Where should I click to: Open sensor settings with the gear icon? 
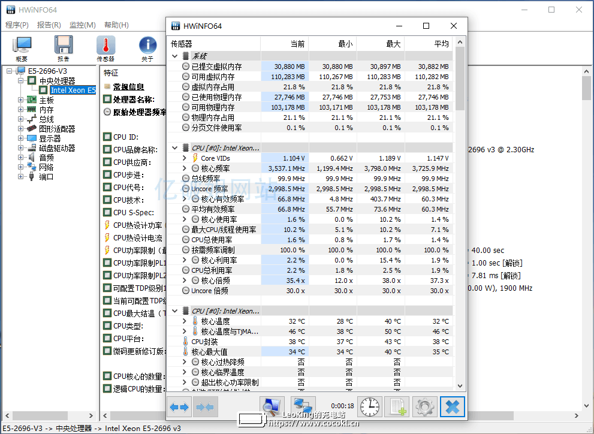424,407
